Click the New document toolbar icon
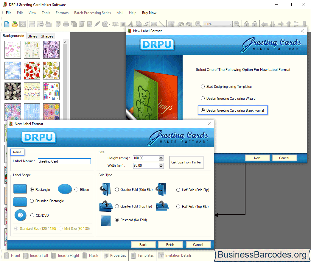 pos(7,24)
